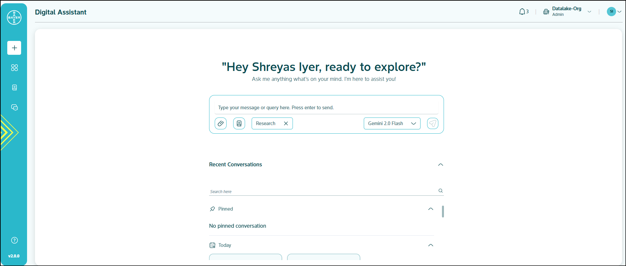Send the message with paper plane icon
This screenshot has height=266, width=626.
click(x=432, y=123)
